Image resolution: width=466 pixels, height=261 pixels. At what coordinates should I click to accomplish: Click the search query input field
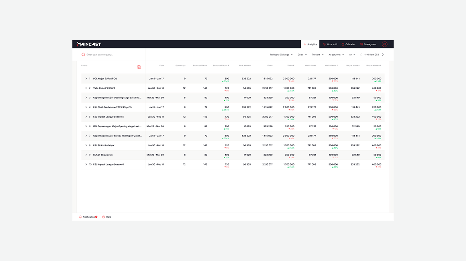[x=112, y=55]
